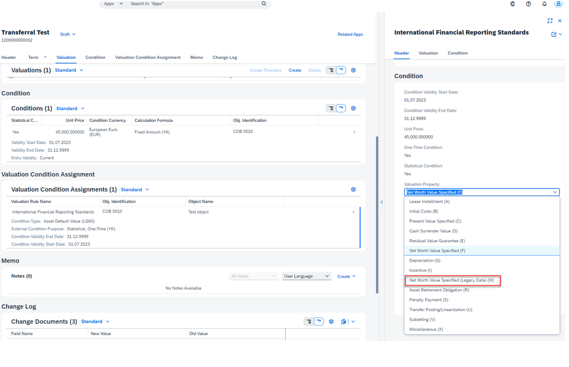Close the side panel with the X icon
The image size is (569, 367).
(x=560, y=21)
